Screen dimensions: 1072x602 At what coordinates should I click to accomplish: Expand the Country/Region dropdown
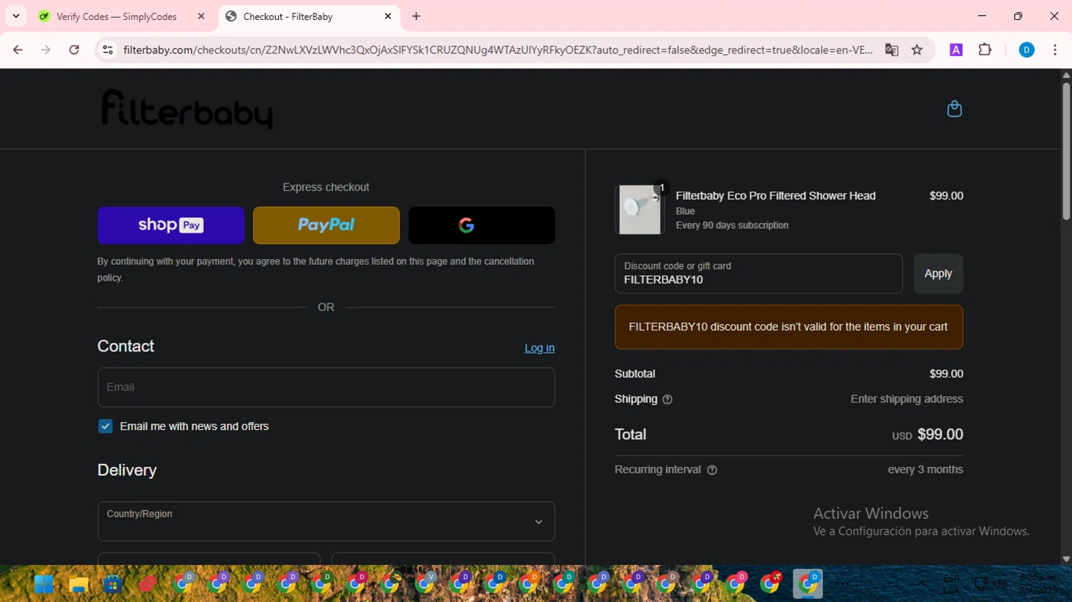(326, 521)
